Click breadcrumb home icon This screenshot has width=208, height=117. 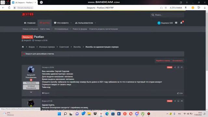coord(23,47)
